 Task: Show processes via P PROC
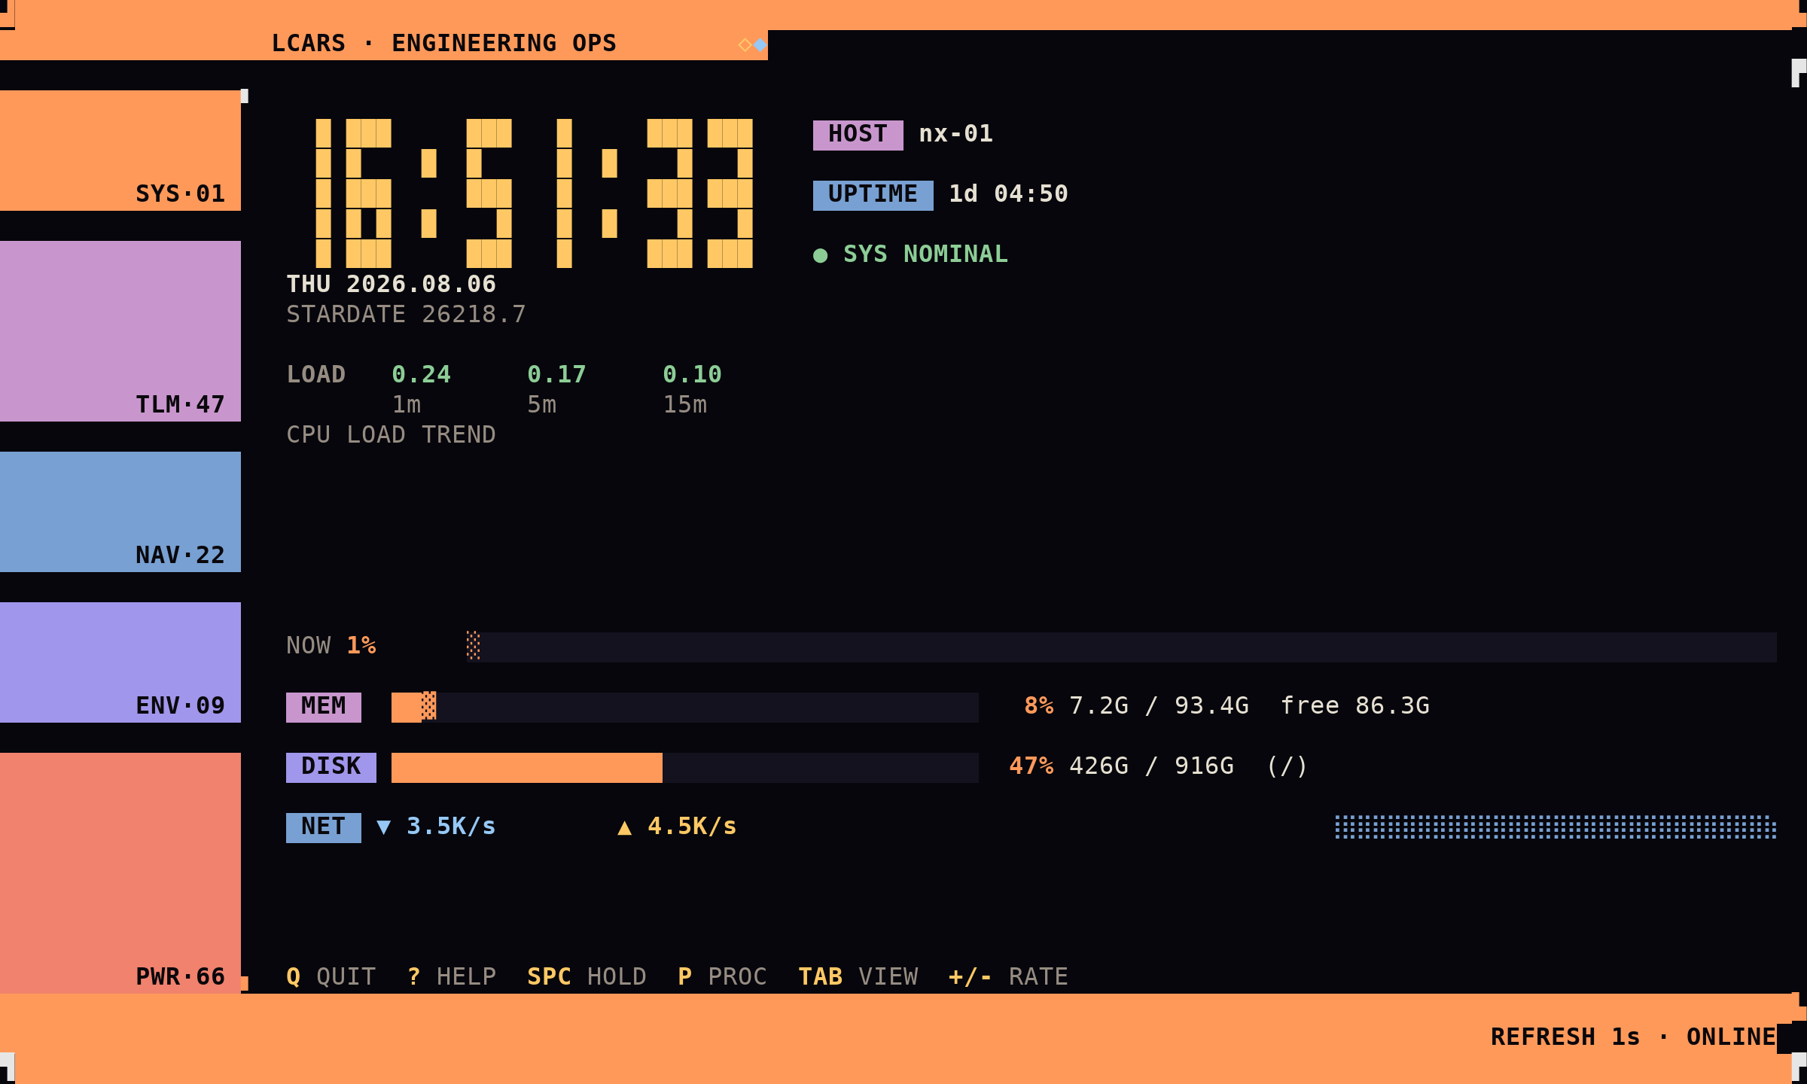[723, 977]
